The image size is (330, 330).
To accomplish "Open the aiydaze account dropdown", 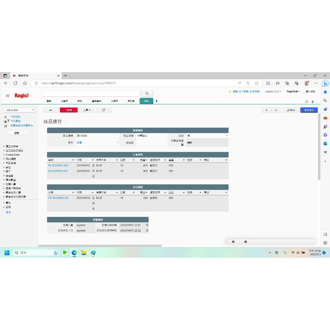I will [x=273, y=92].
